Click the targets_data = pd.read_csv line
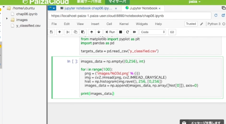Image resolution: width=226 pixels, height=124 pixels. pyautogui.click(x=120, y=51)
